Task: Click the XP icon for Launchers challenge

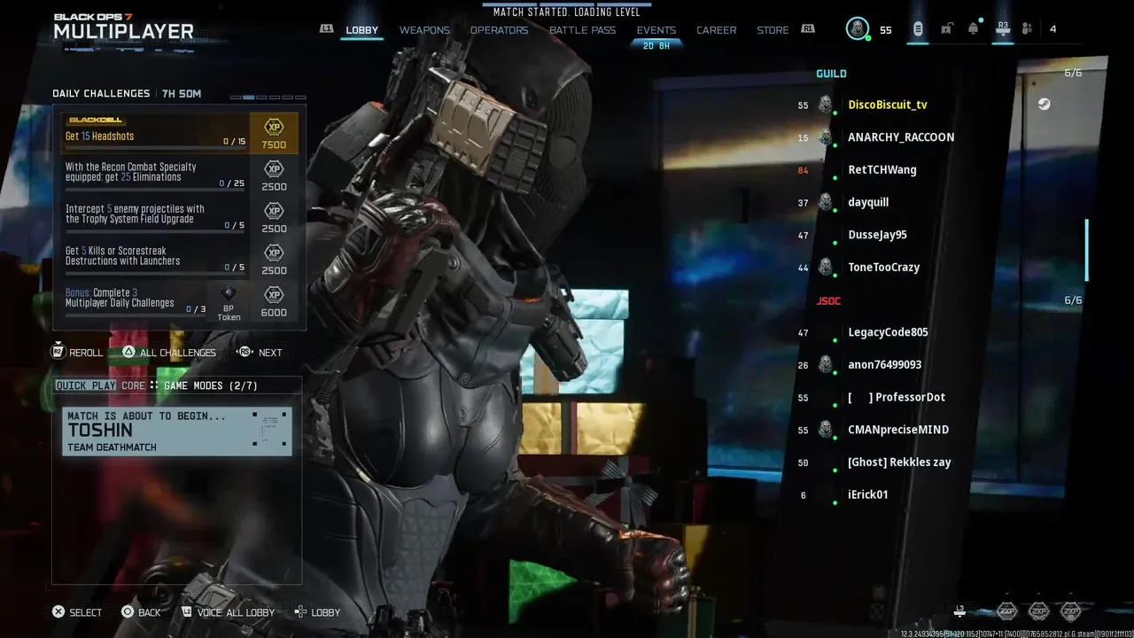Action: point(274,253)
